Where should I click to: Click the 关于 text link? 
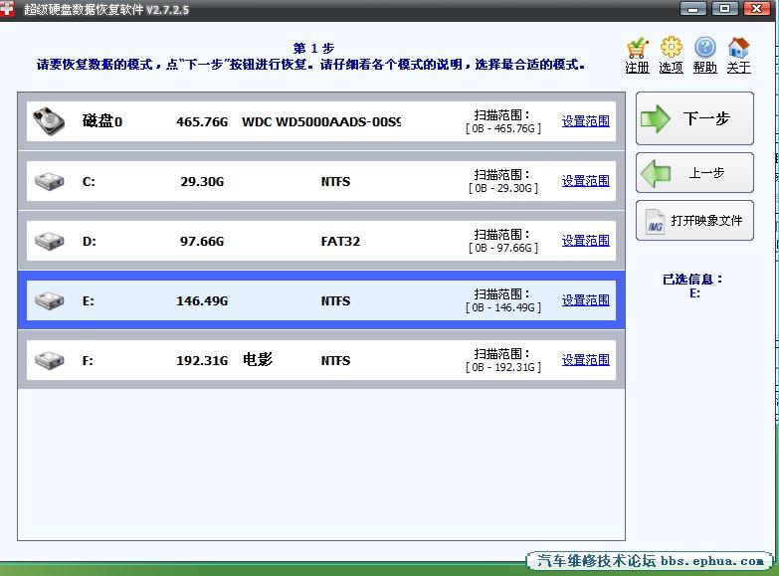(739, 67)
